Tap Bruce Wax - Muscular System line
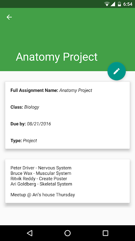Viewport: 135px width, 241px height. [41, 173]
